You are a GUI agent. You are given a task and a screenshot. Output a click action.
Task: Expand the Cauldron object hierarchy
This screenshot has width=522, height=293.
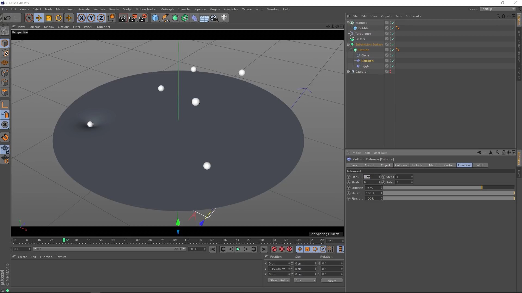coord(348,72)
